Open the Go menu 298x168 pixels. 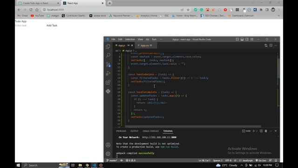[148, 39]
